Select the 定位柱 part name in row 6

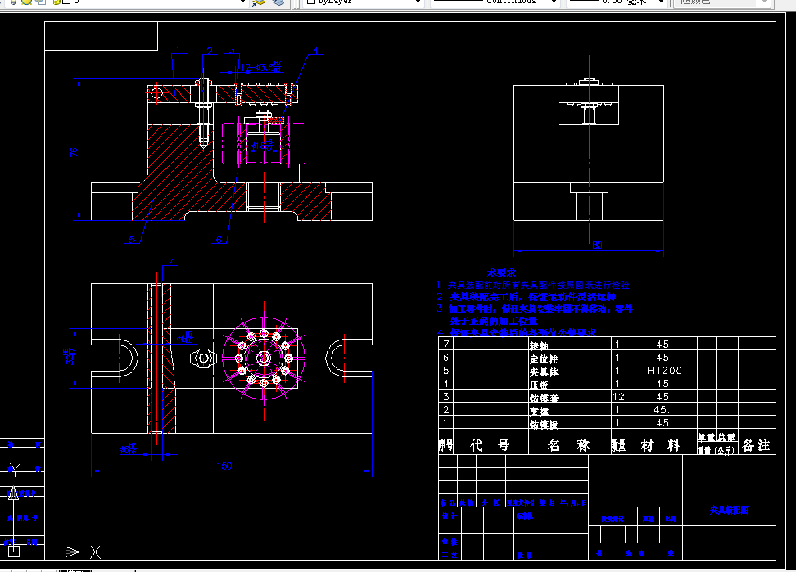pos(543,358)
